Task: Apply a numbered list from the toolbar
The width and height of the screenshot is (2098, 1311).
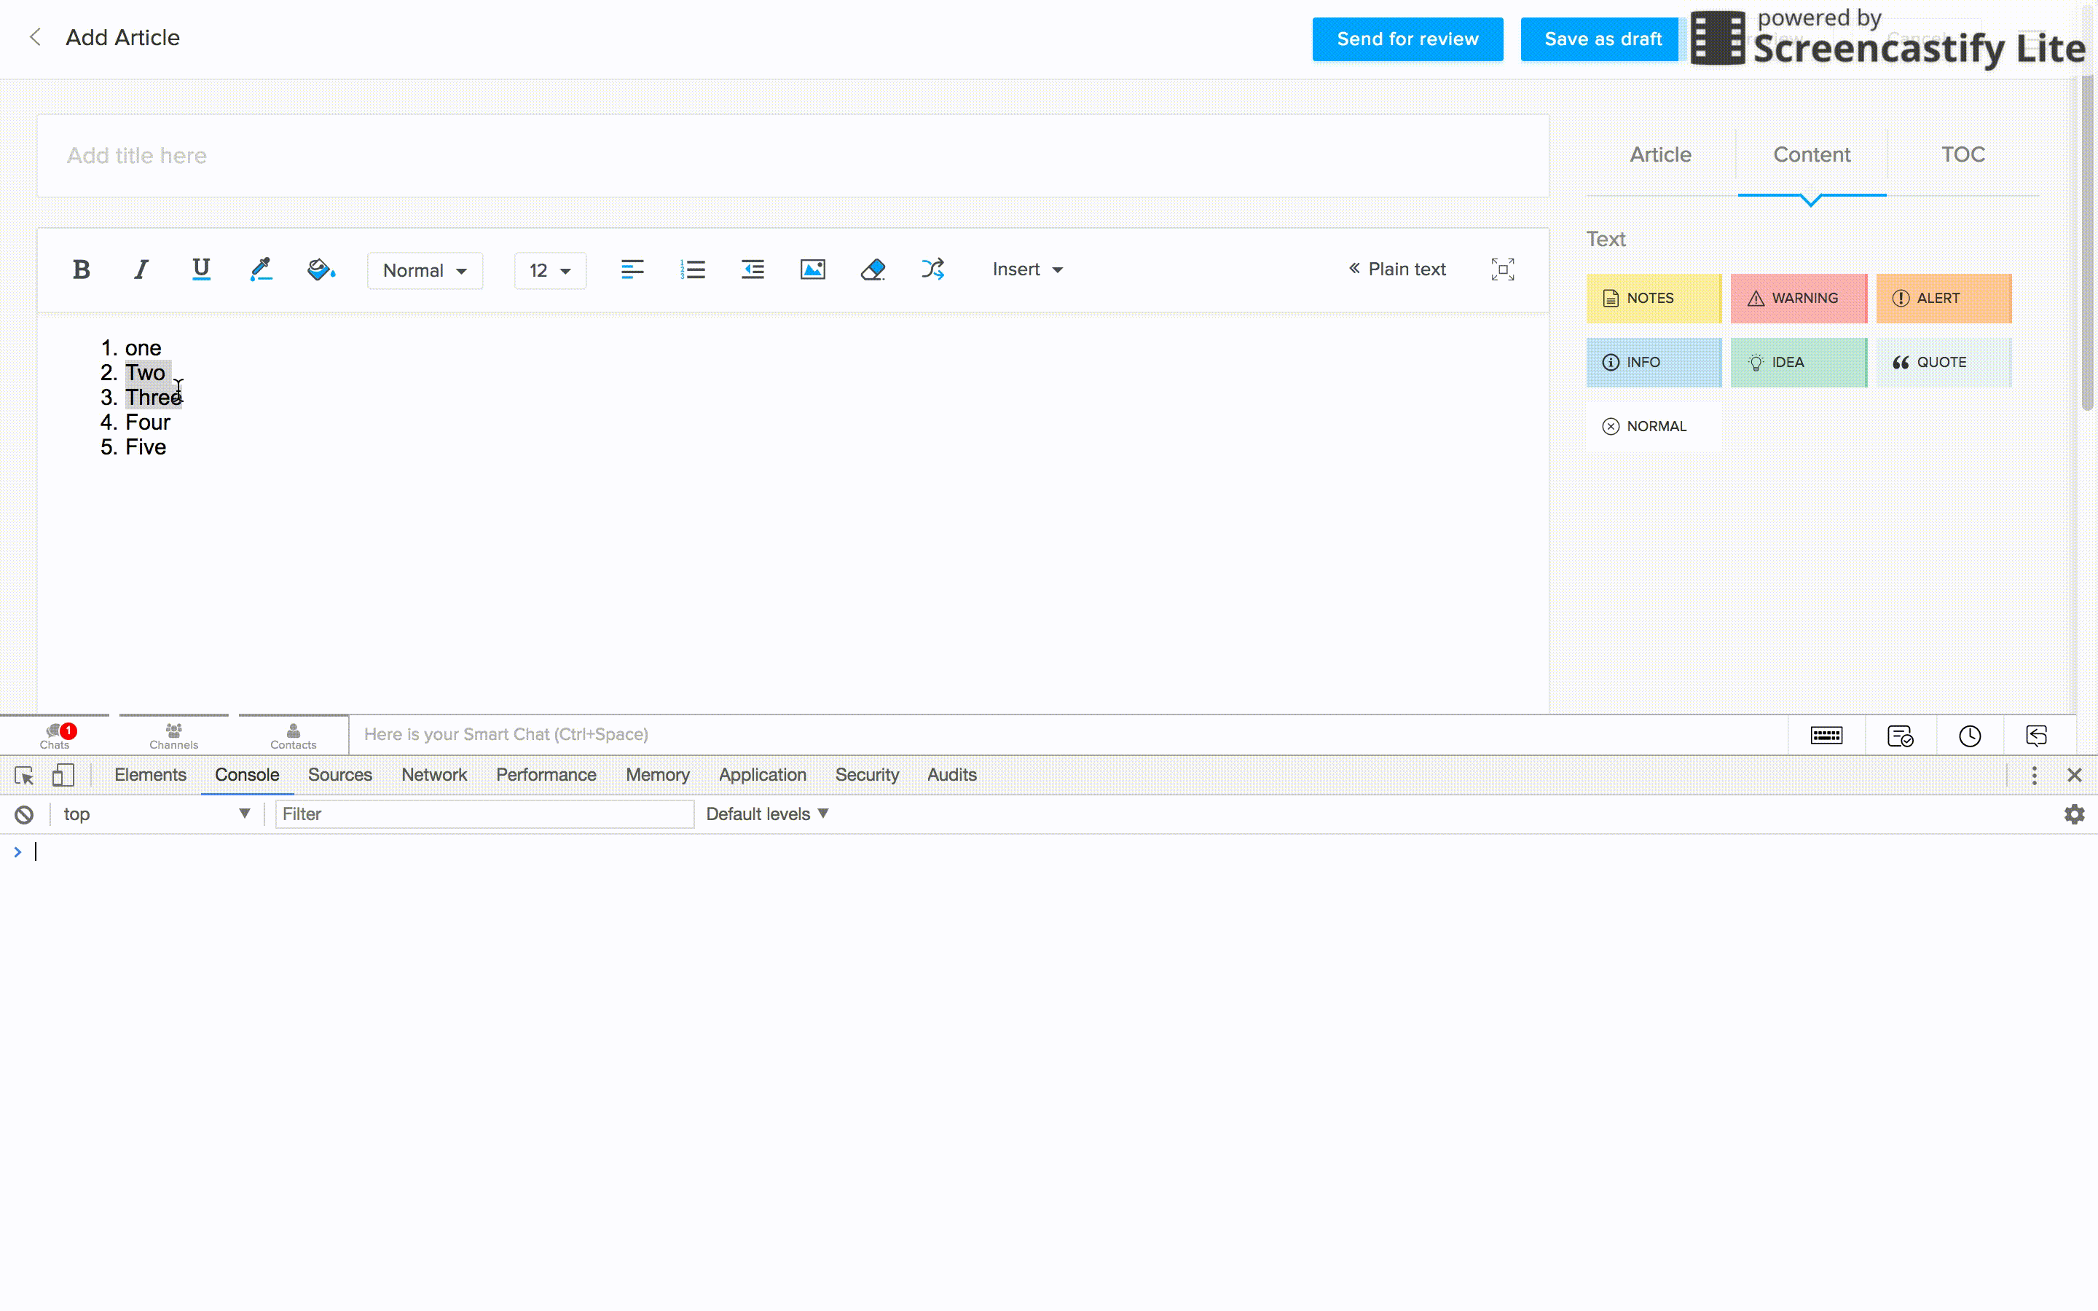Action: (x=694, y=269)
